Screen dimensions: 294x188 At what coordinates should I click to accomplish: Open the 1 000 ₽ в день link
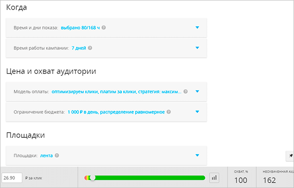pyautogui.click(x=116, y=112)
